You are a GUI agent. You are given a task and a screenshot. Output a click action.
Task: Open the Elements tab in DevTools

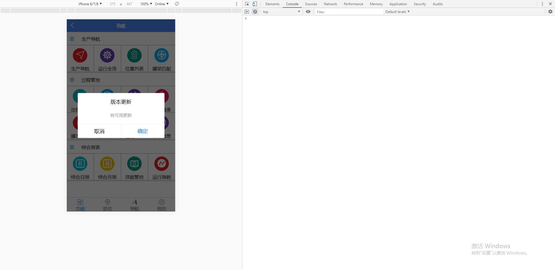click(272, 4)
